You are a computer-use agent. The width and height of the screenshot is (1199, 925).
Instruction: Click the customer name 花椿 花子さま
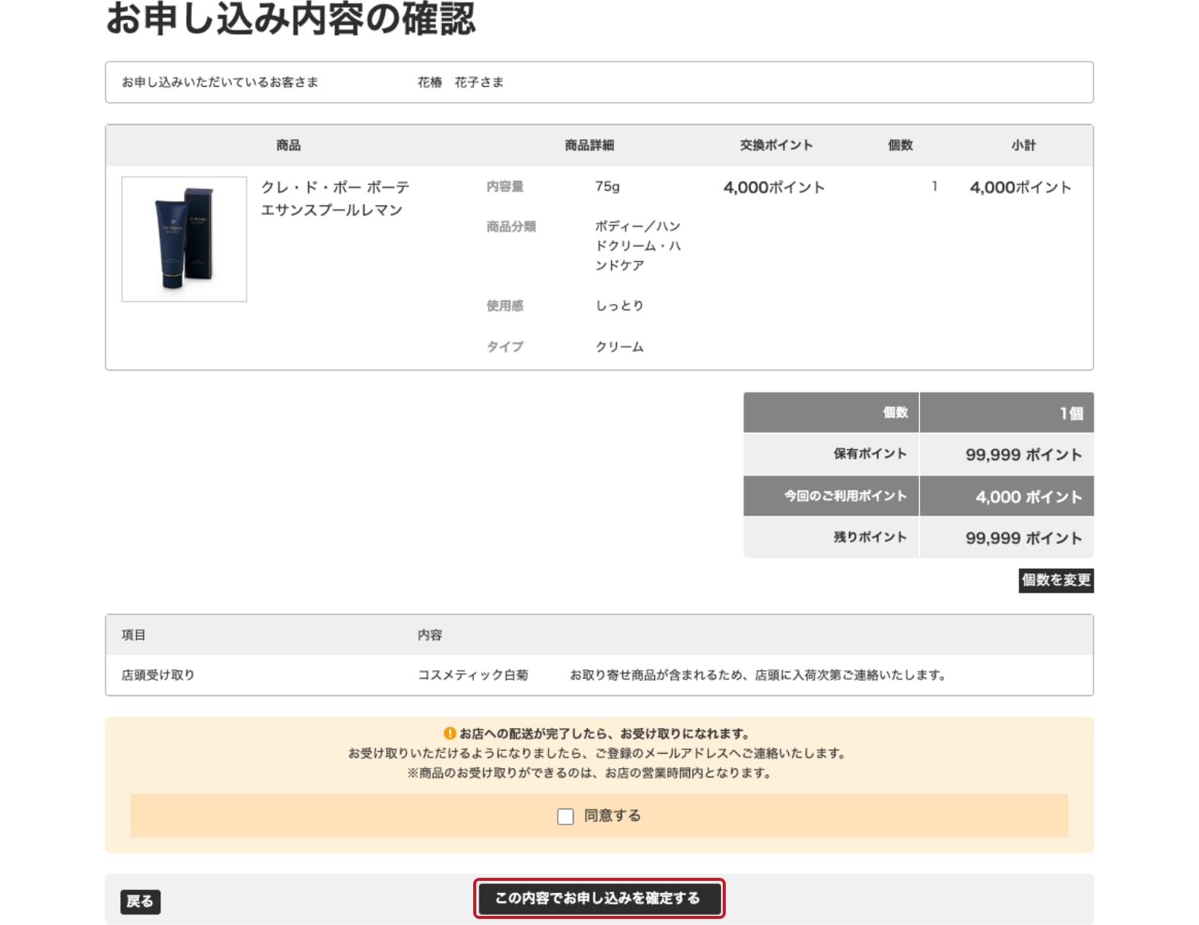coord(460,82)
